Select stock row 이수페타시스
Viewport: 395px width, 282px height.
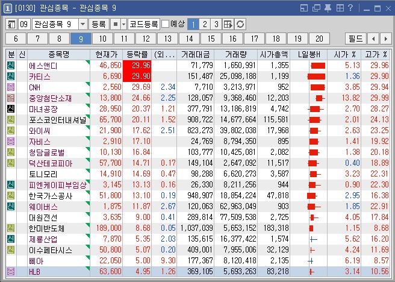point(197,249)
